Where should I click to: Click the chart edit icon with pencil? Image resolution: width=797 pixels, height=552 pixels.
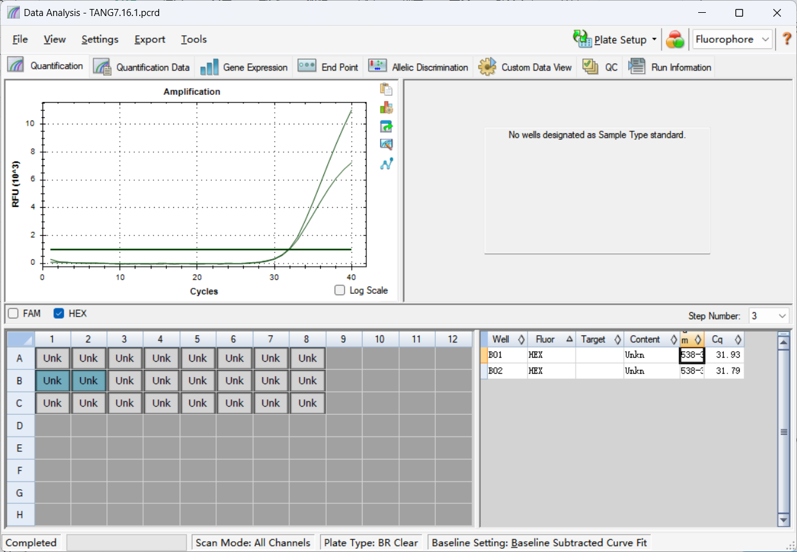pos(386,145)
